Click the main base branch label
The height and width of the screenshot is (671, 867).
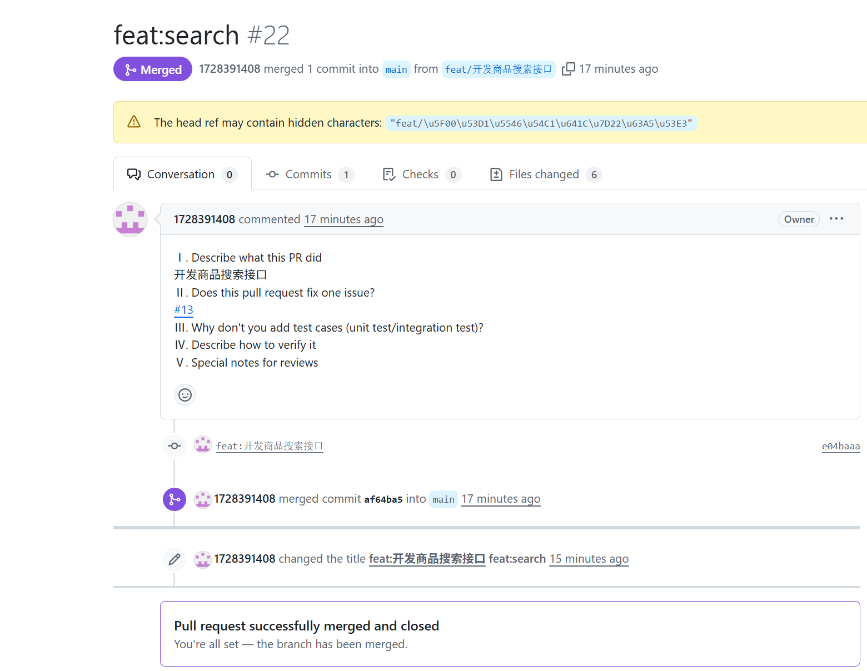(396, 69)
